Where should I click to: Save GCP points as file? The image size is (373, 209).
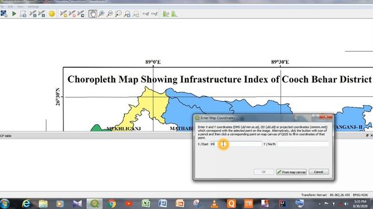[x=41, y=14]
